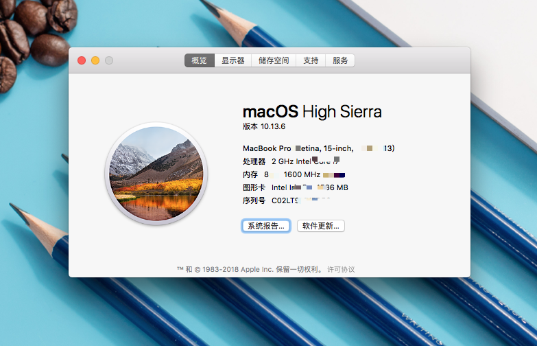Click the MacBook Pro model line
Image resolution: width=537 pixels, height=346 pixels.
tap(318, 148)
